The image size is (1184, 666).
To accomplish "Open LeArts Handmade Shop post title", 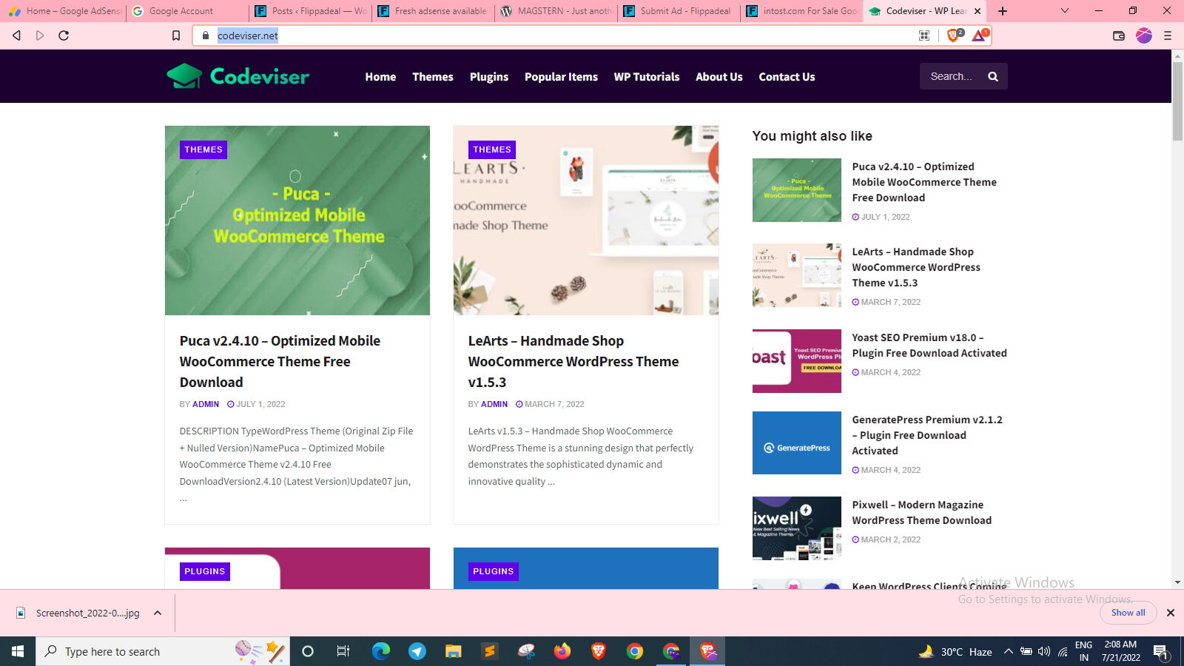I will tap(573, 361).
